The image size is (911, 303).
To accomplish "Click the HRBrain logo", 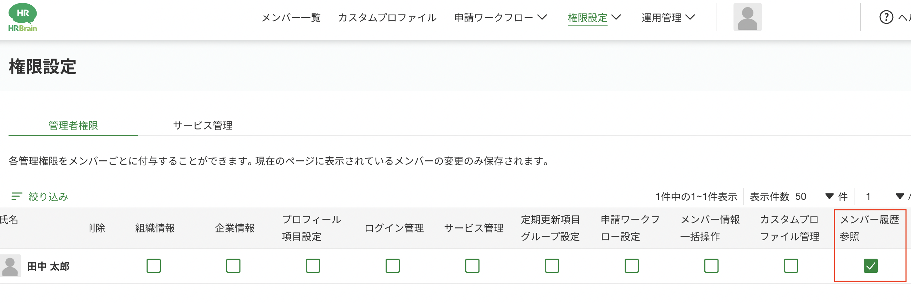I will [x=23, y=18].
